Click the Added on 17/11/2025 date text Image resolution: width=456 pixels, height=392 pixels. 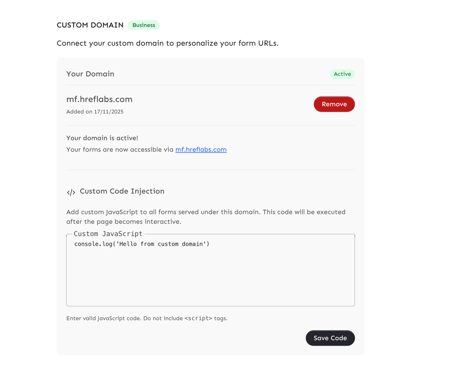tap(95, 112)
